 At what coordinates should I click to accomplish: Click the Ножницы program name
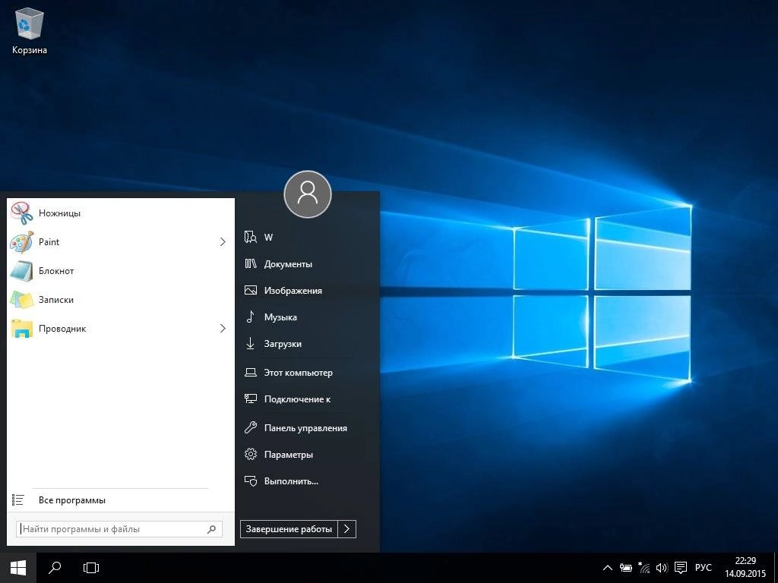(59, 213)
